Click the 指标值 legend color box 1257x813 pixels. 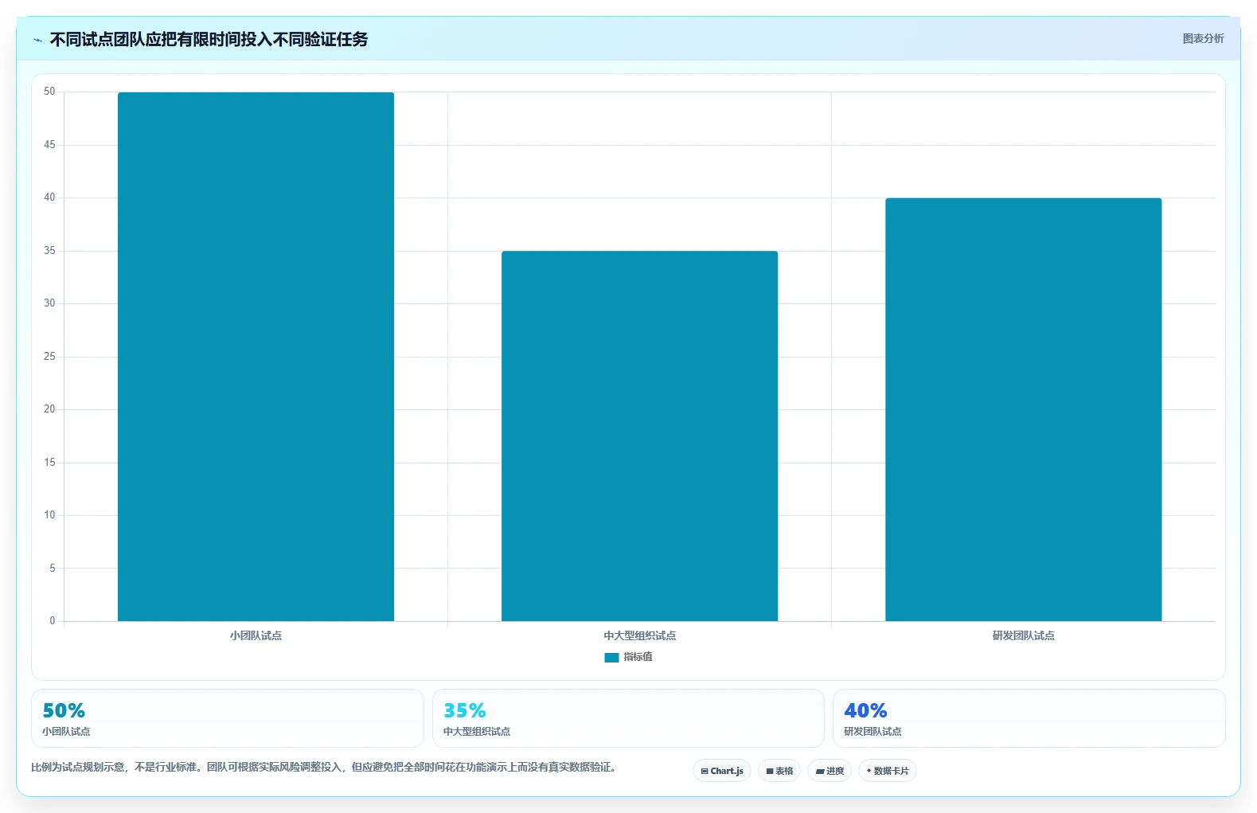tap(611, 658)
